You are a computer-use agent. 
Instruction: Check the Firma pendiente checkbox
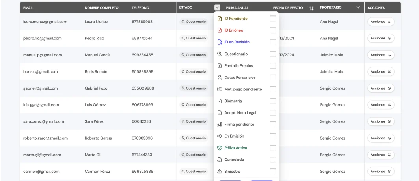tap(273, 125)
